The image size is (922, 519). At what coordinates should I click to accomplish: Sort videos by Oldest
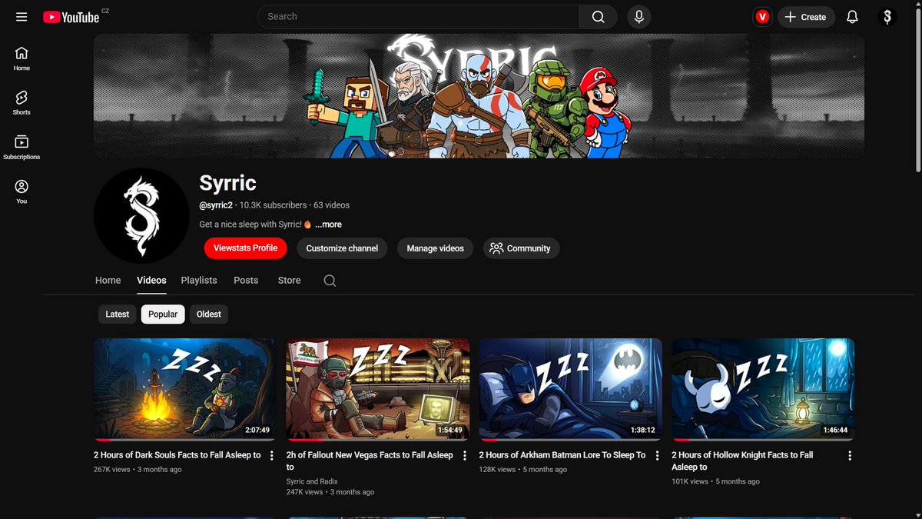tap(209, 314)
